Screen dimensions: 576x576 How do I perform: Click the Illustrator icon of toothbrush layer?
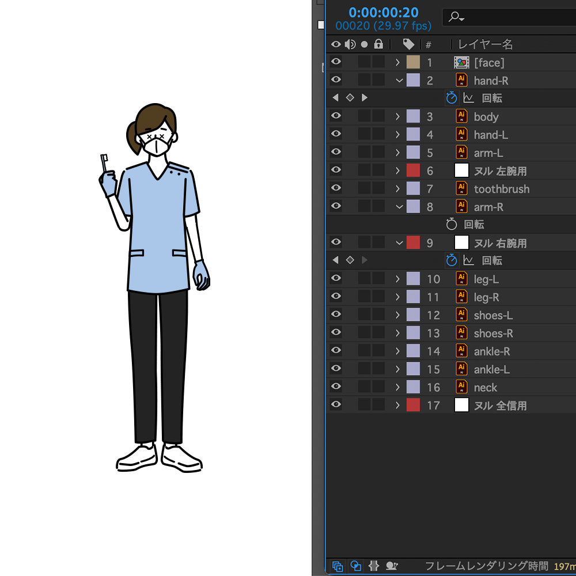click(461, 188)
